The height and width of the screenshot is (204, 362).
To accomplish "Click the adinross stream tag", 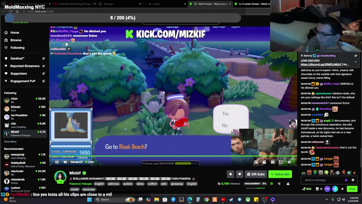I will pyautogui.click(x=113, y=184).
